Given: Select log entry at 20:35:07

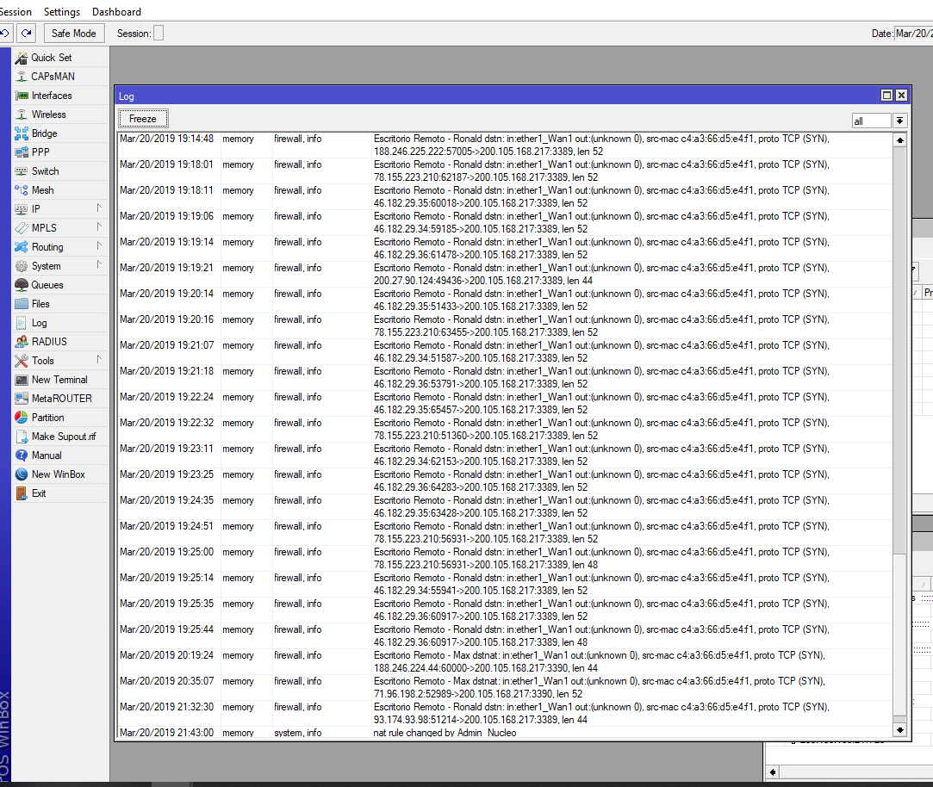Looking at the screenshot, I should tap(505, 687).
